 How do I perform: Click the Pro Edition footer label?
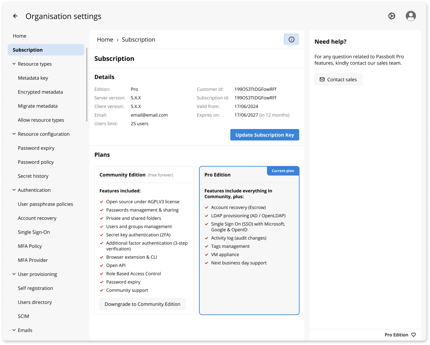pos(397,335)
